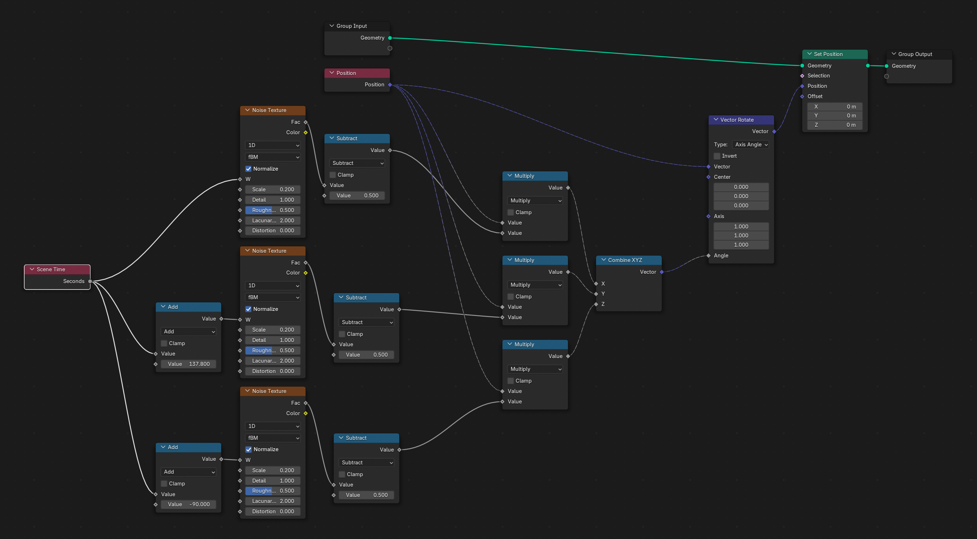Click Z input socket on Combine XYZ

tap(596, 304)
